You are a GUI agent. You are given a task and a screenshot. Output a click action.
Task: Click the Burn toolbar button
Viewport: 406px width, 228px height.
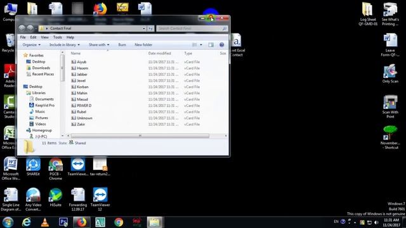[x=122, y=45]
